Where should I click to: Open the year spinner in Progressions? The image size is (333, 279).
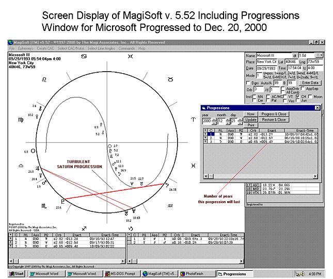click(x=214, y=120)
